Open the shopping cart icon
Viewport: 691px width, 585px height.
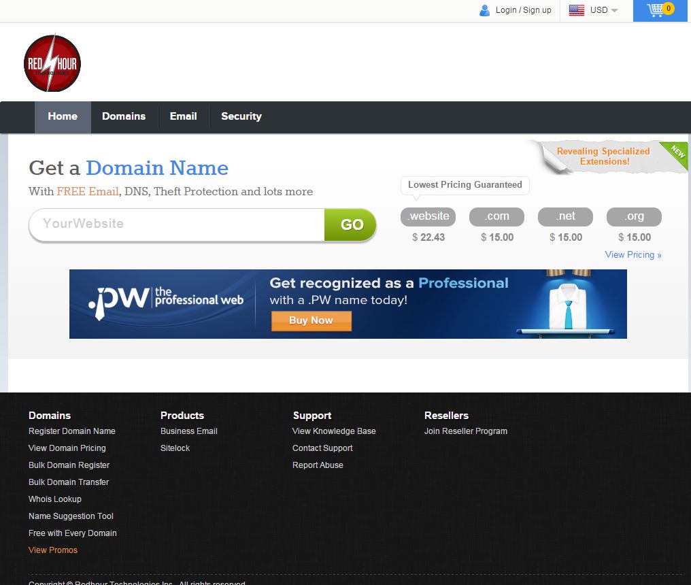(x=660, y=10)
